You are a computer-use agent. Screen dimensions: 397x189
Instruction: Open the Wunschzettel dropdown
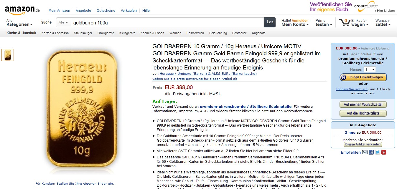[383, 23]
